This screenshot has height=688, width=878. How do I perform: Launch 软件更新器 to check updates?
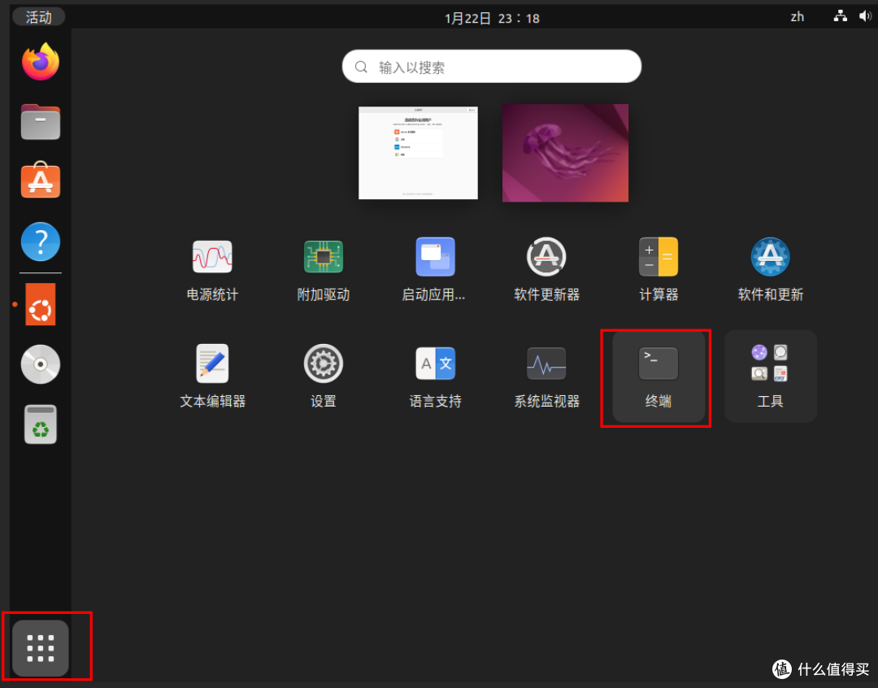[x=546, y=268]
